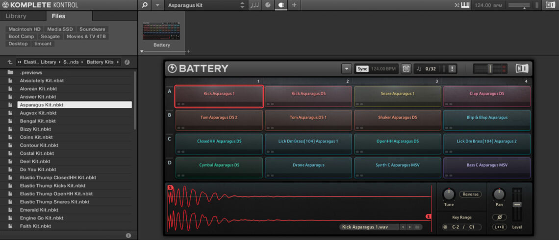This screenshot has width=559, height=240.
Task: Select timcant location
Action: click(x=43, y=44)
